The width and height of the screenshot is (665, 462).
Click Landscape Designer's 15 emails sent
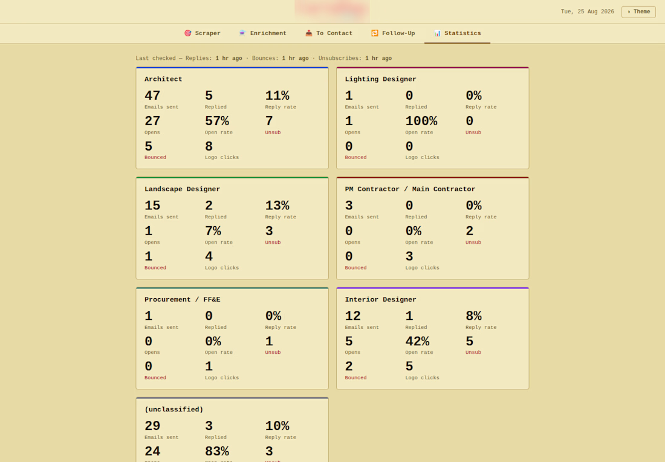tap(152, 206)
